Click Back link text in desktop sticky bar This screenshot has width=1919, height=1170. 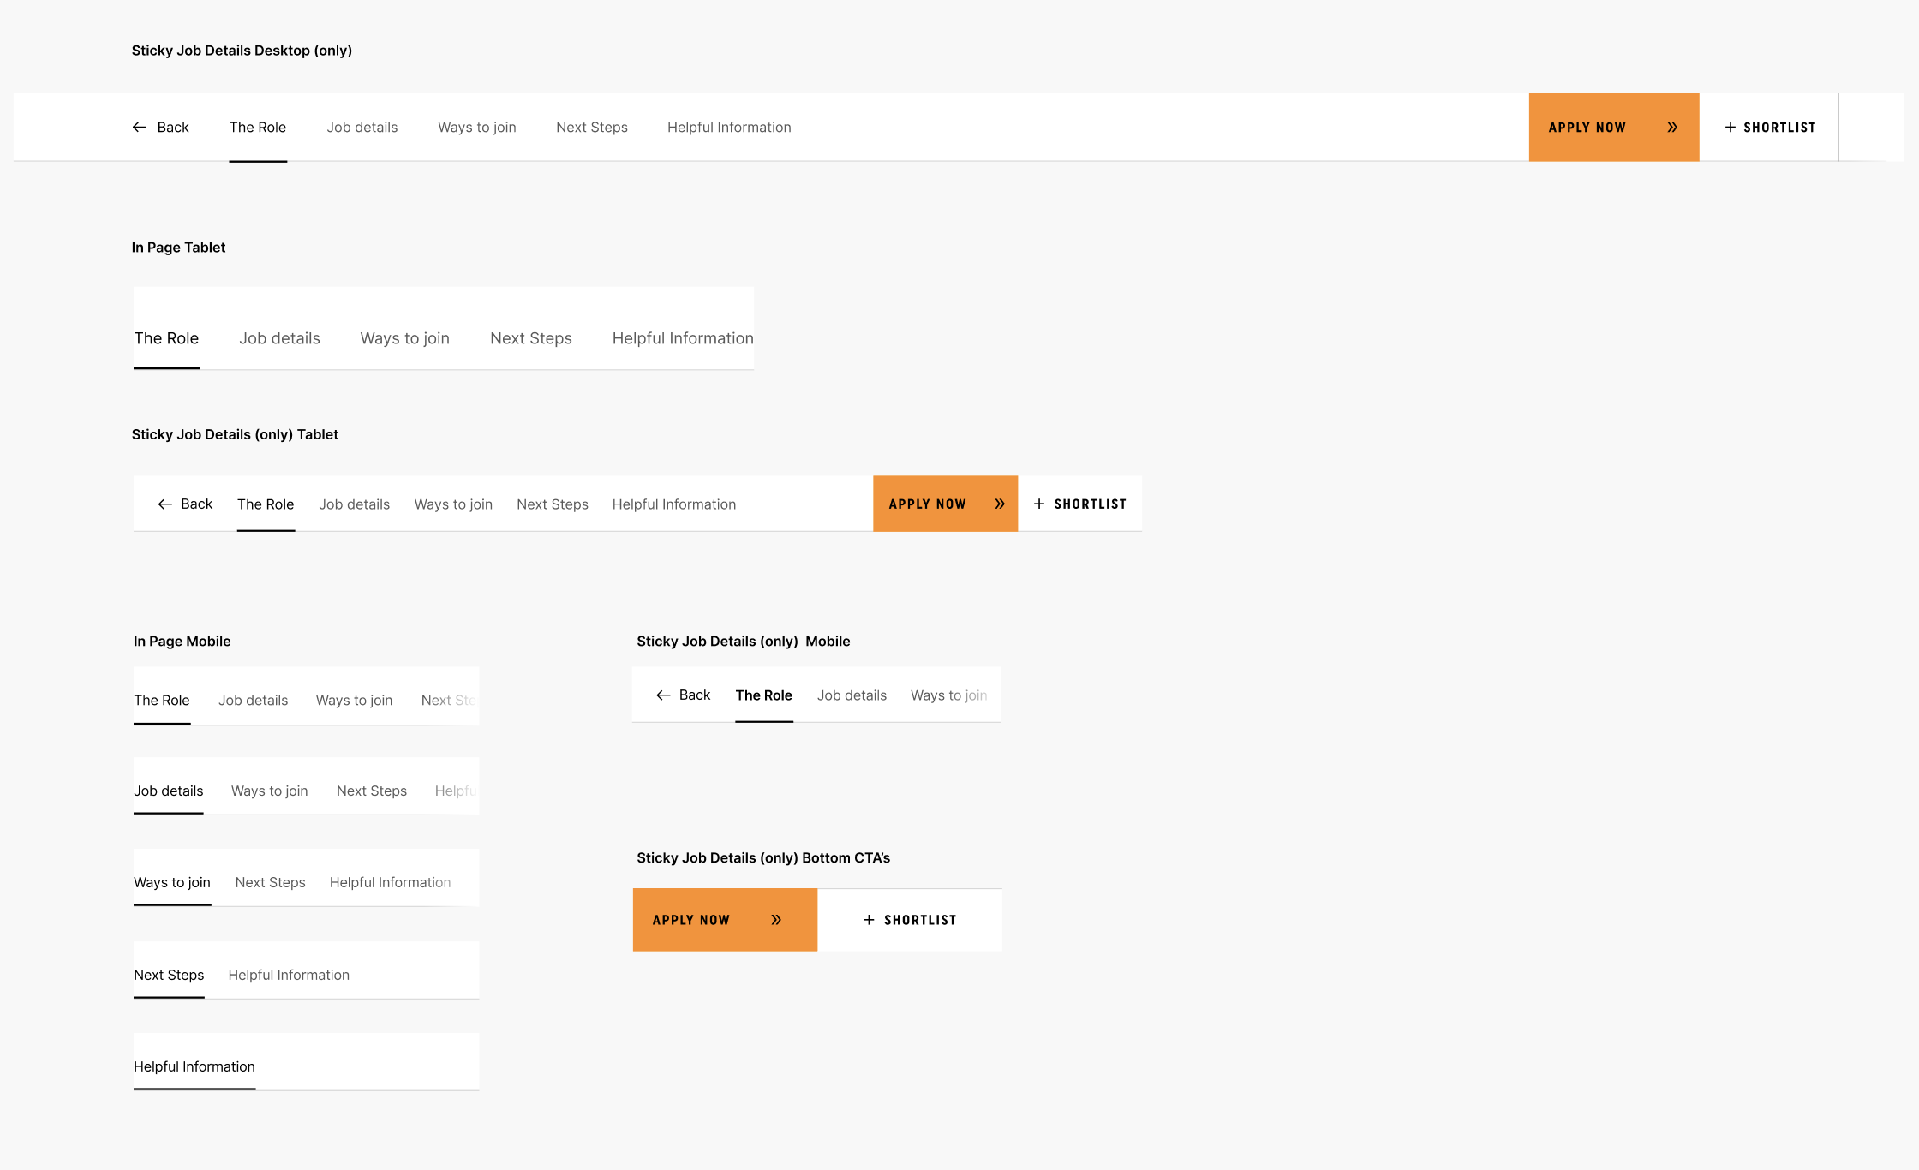click(x=173, y=128)
